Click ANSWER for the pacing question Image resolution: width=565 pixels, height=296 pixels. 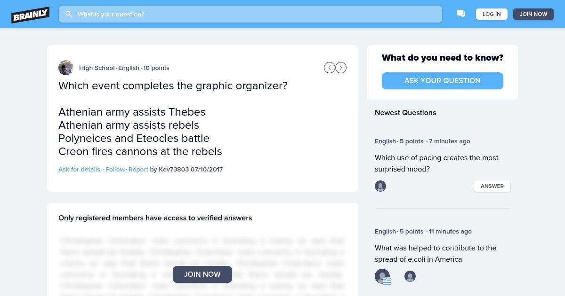[x=492, y=186]
